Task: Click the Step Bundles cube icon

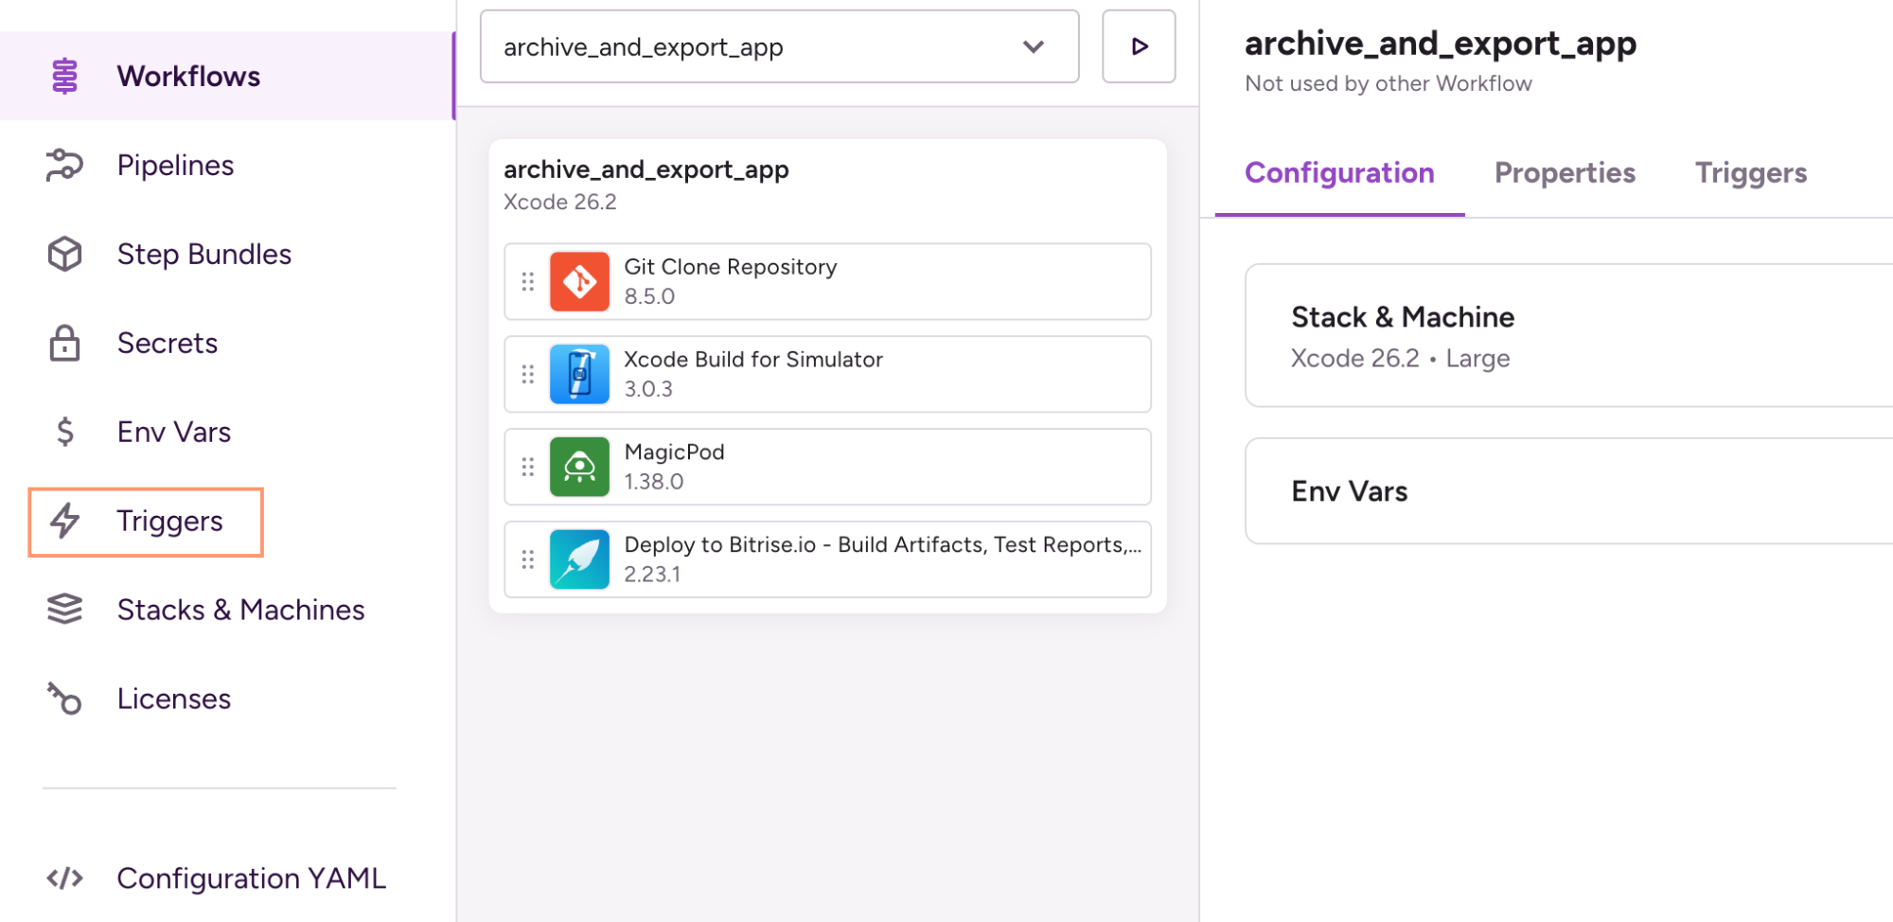Action: pos(64,255)
